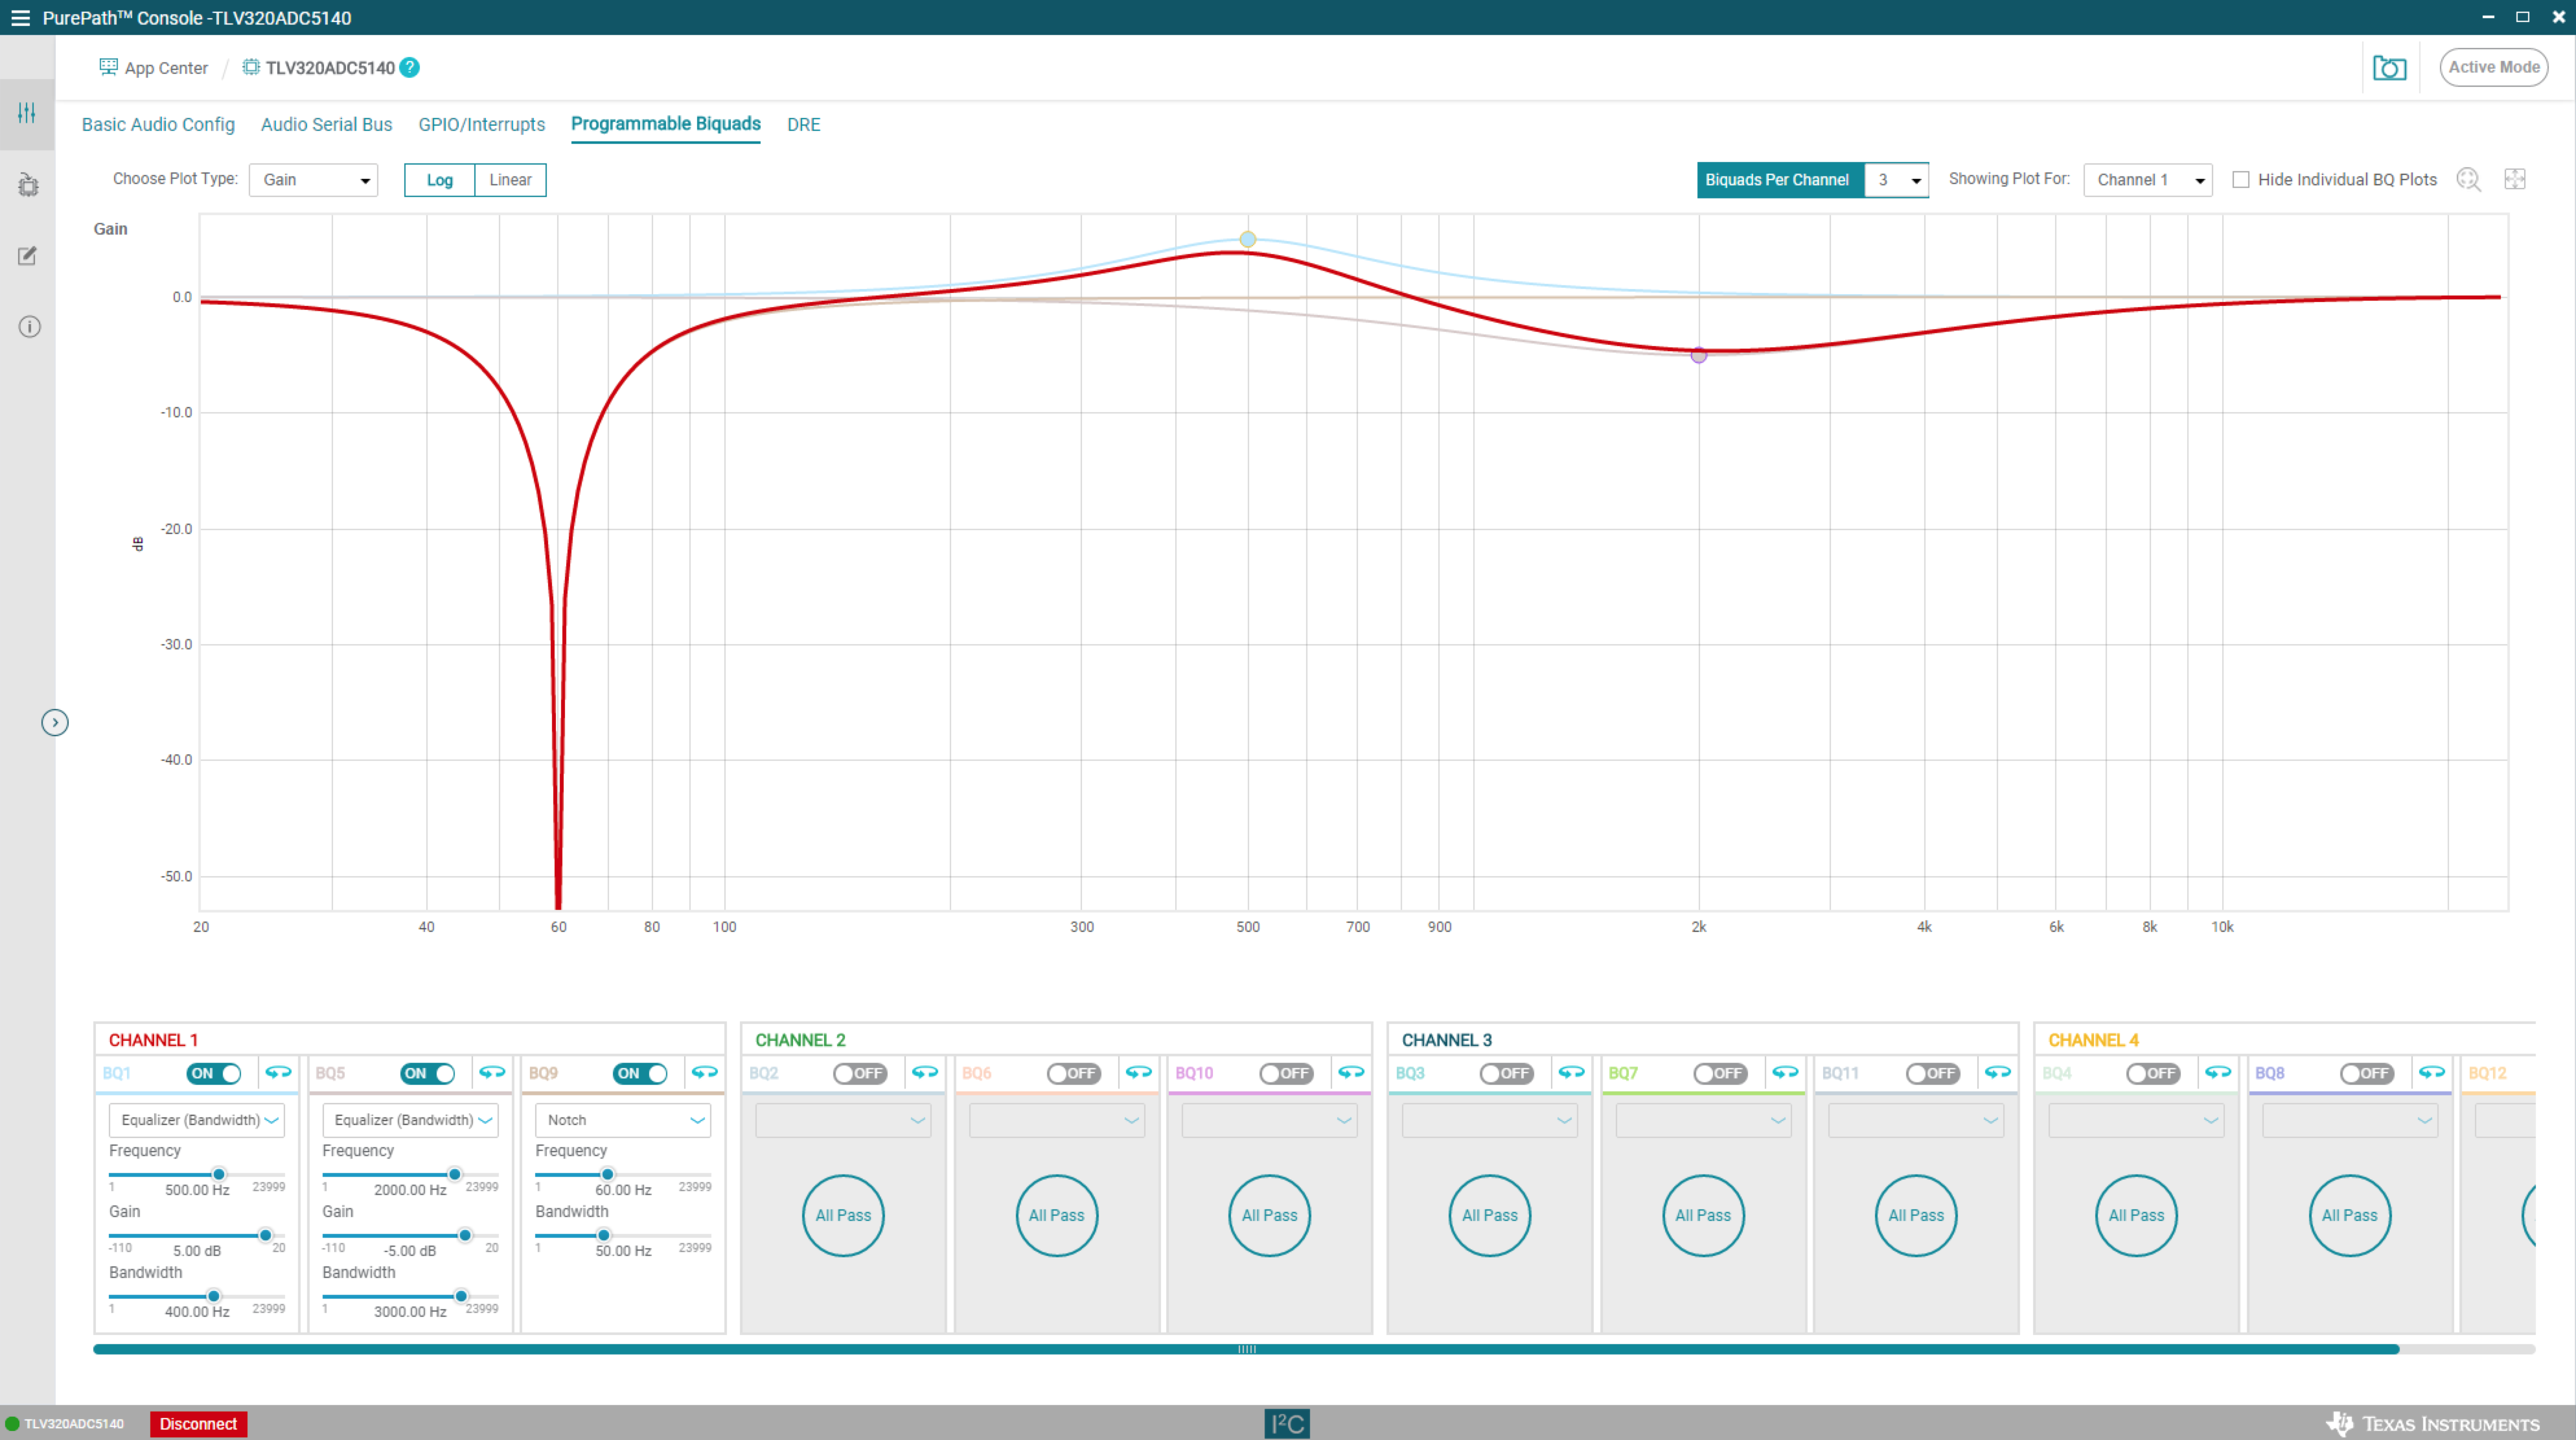The width and height of the screenshot is (2576, 1440).
Task: Open the Choose Plot Type dropdown
Action: point(313,180)
